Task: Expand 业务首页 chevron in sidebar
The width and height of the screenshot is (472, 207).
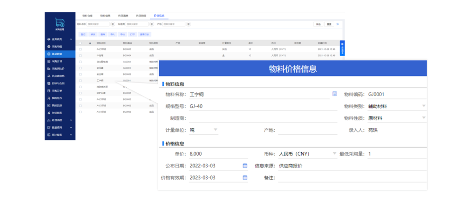Action: (71, 39)
